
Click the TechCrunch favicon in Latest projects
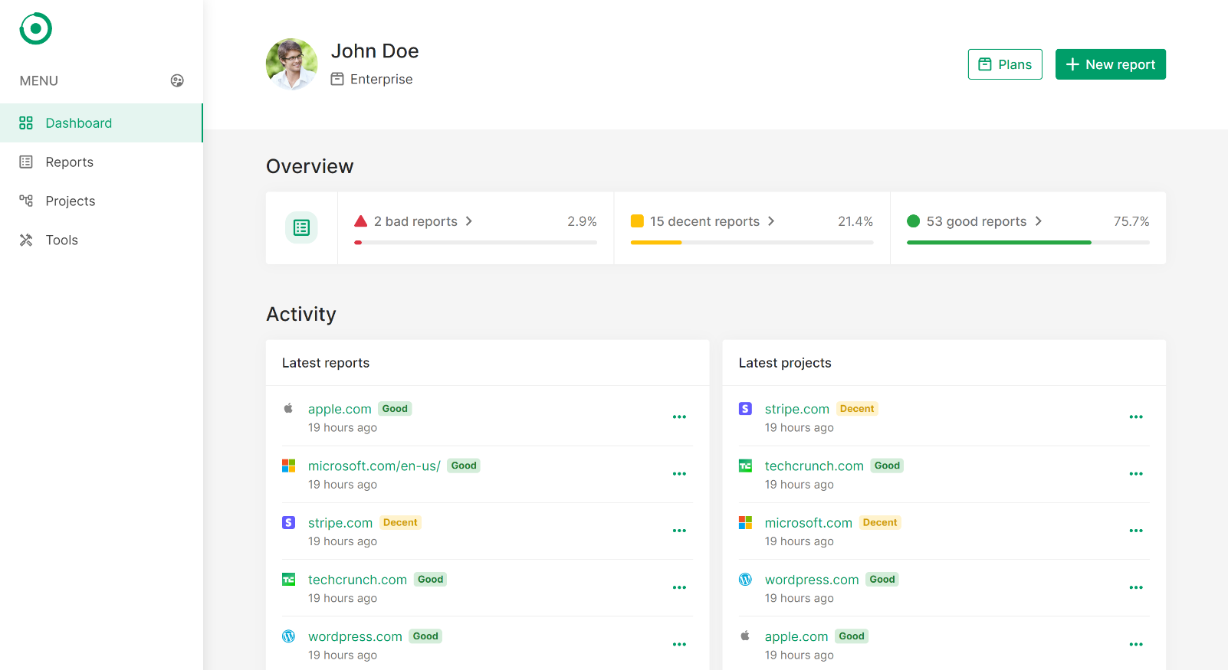pyautogui.click(x=745, y=466)
